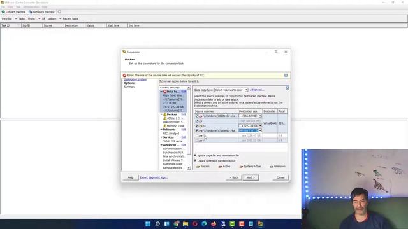Edit the Networks settings

184,130
